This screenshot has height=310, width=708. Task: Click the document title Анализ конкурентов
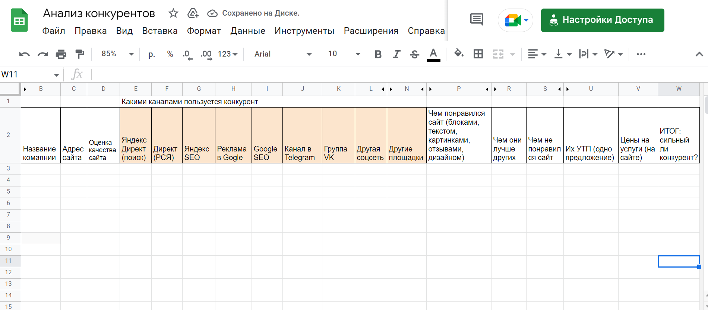[99, 13]
